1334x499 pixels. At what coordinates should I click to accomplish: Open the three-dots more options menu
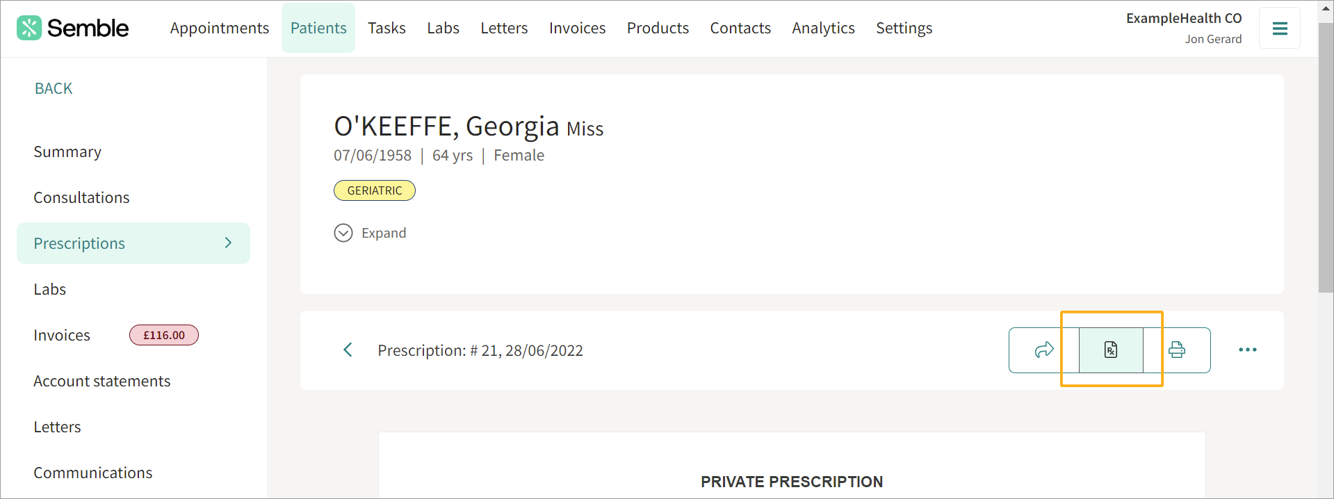pos(1248,350)
